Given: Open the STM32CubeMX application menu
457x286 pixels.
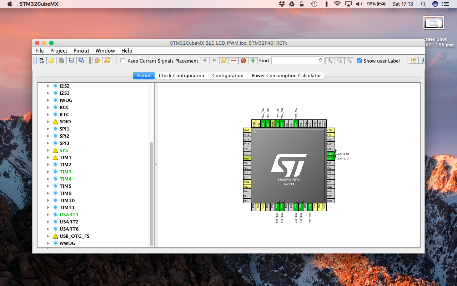Looking at the screenshot, I should pos(39,4).
